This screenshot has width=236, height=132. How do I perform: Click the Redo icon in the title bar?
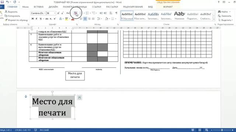tap(15, 2)
